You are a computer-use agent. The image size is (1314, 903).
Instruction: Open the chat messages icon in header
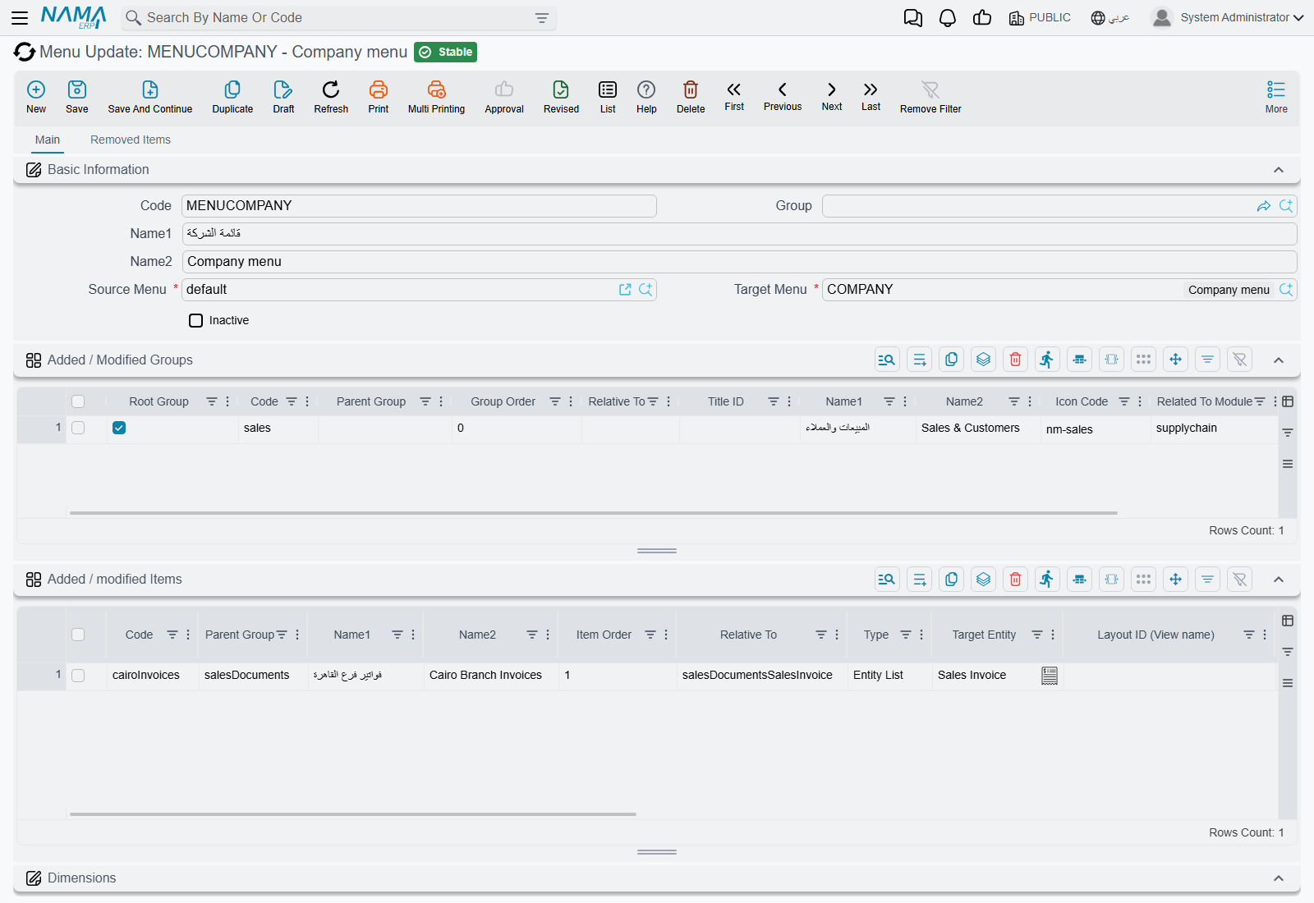912,18
